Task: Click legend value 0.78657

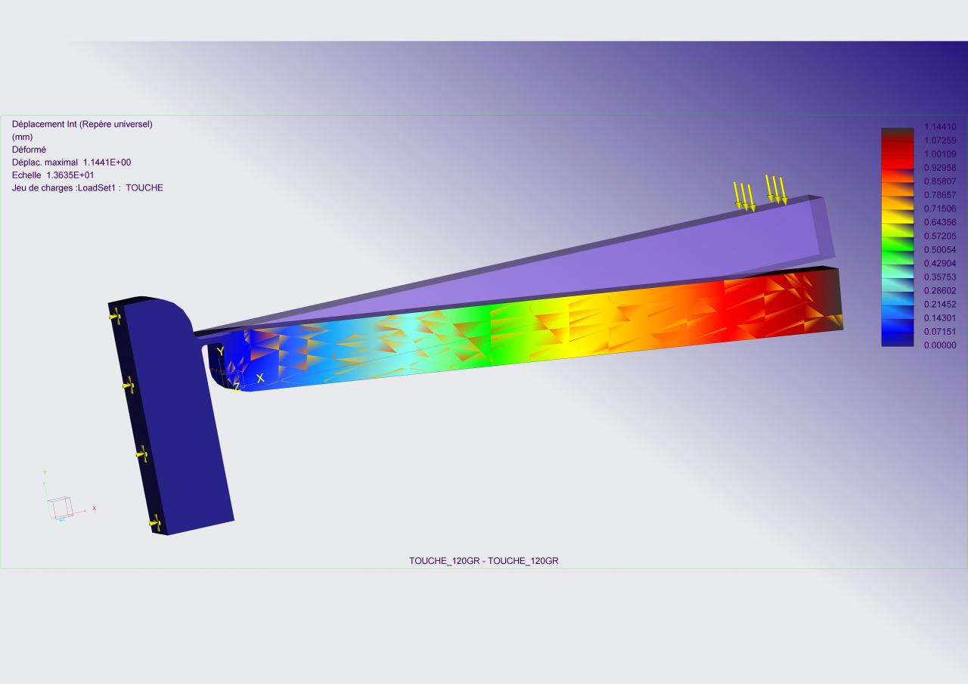Action: pos(940,195)
